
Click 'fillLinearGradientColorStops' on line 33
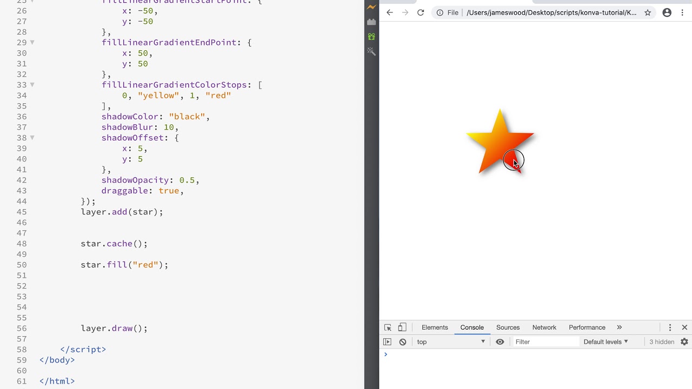coord(174,85)
